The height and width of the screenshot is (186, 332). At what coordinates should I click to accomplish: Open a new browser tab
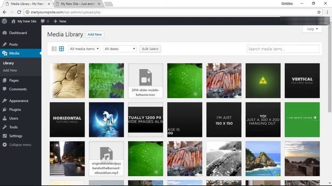pos(108,4)
